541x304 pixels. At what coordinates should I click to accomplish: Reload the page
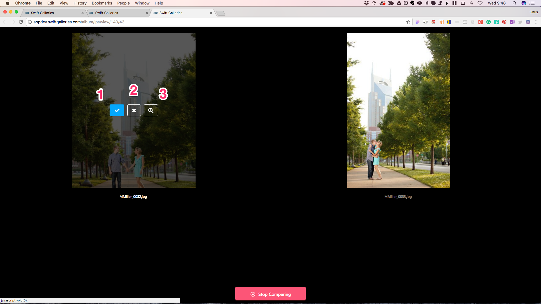pos(21,22)
